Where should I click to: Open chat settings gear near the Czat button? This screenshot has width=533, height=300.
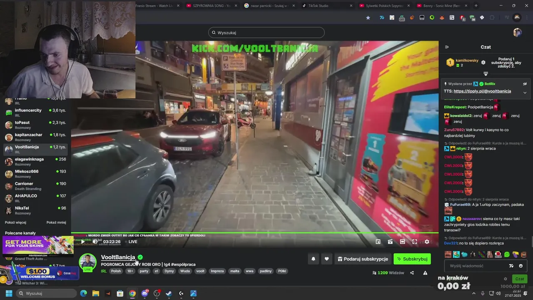(x=506, y=279)
